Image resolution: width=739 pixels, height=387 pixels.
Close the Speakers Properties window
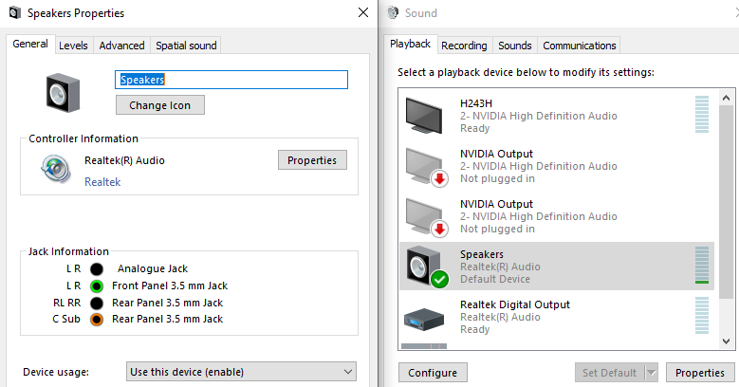363,12
